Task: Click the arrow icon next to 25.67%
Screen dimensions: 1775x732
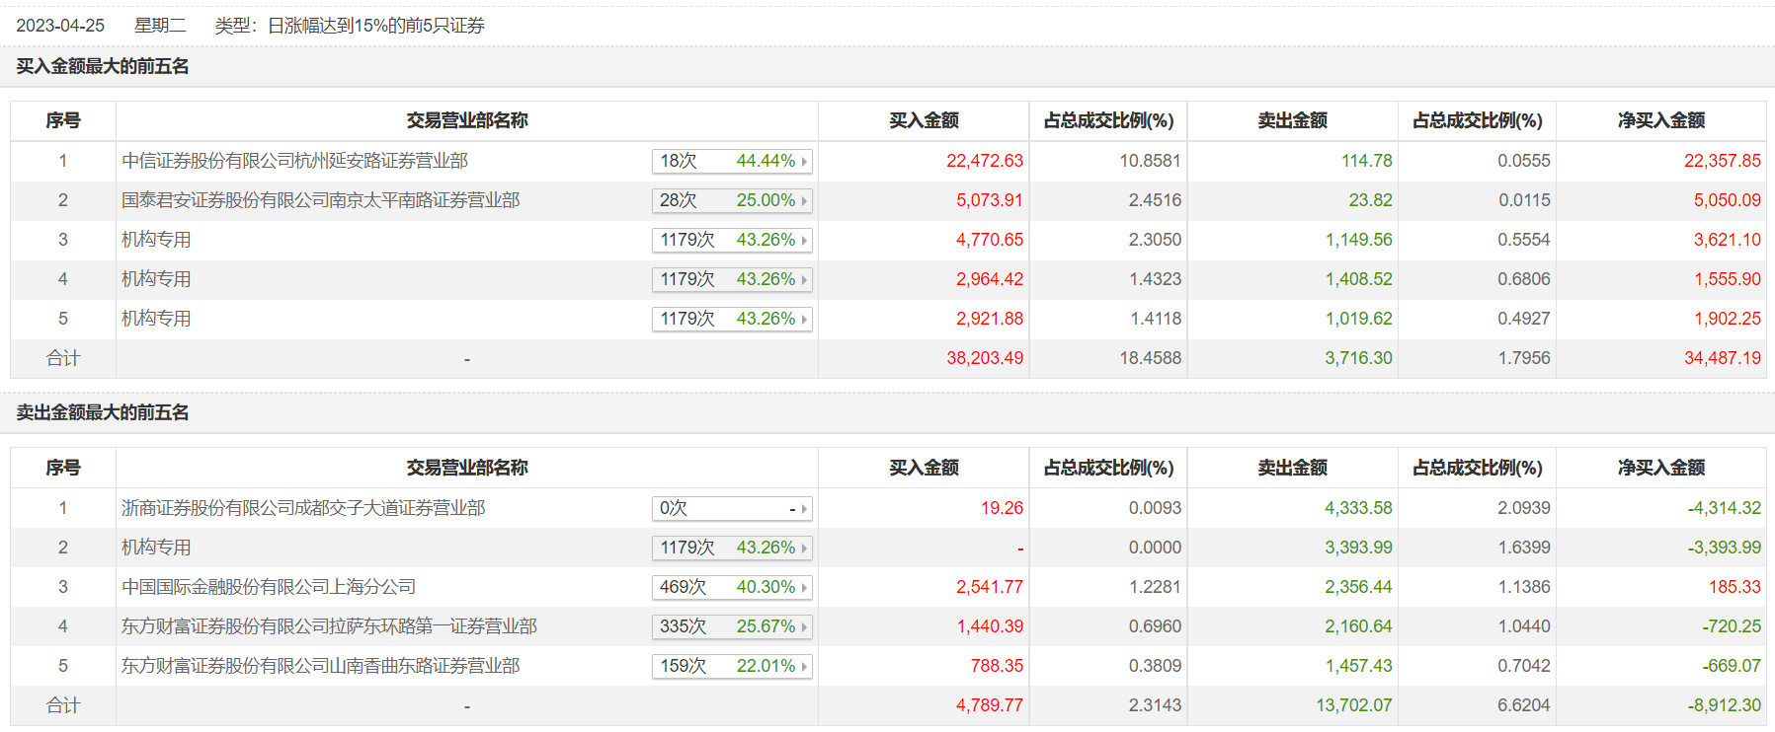Action: tap(804, 626)
